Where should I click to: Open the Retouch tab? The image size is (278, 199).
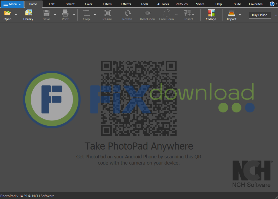point(182,4)
